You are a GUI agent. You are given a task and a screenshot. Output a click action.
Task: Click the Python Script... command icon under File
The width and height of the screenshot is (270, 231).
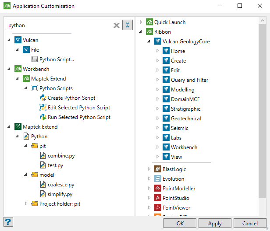coord(35,59)
